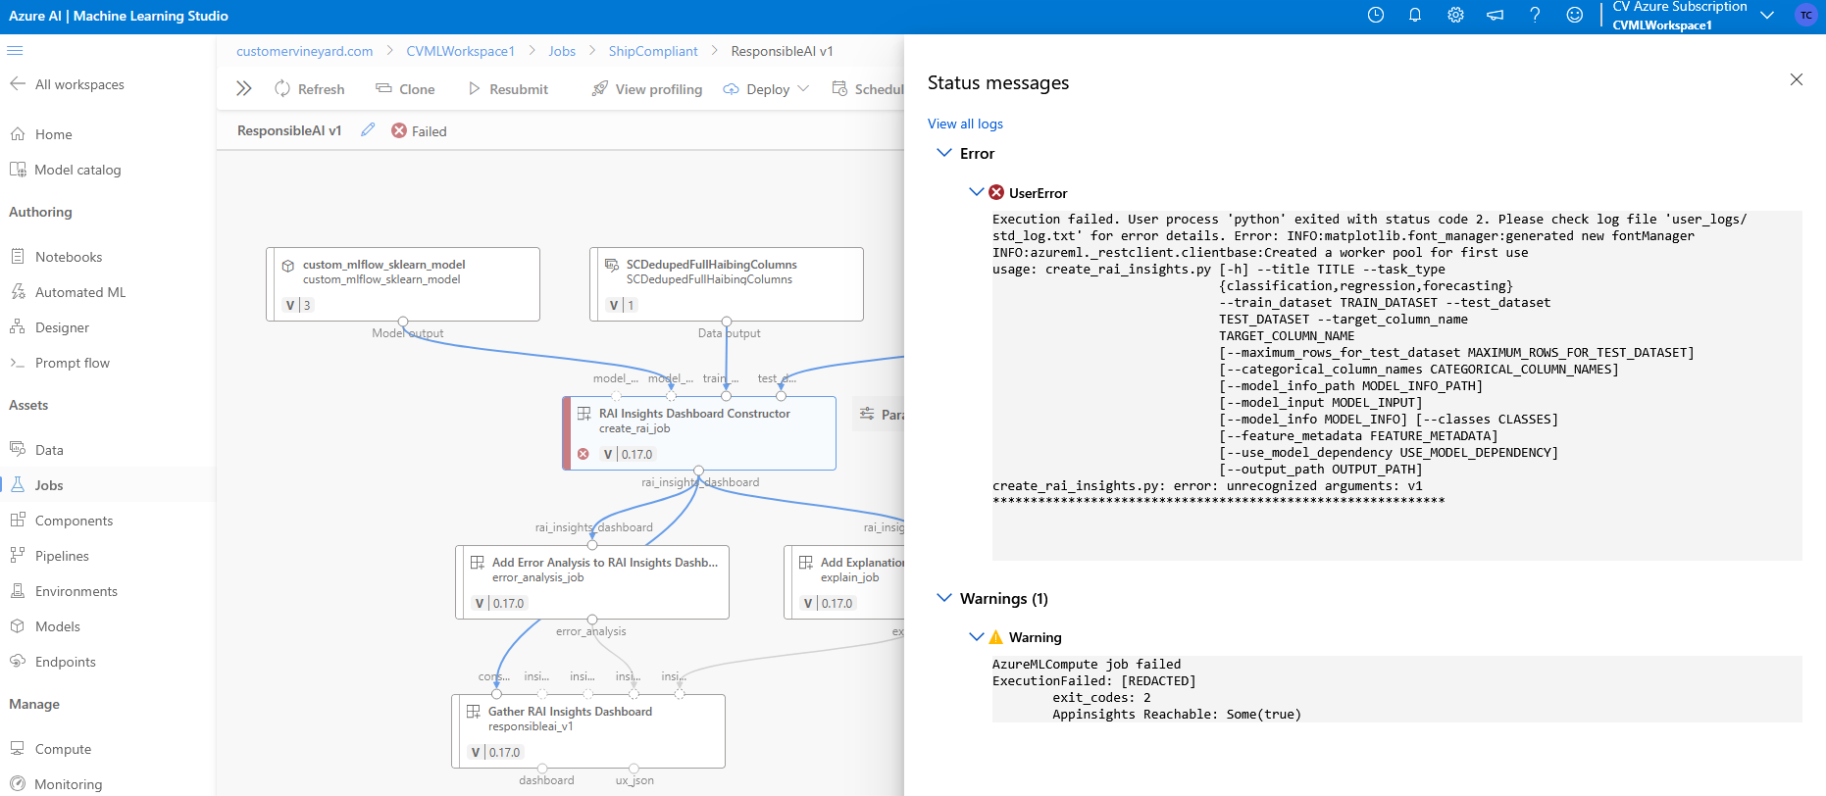The image size is (1826, 796).
Task: Go back to All workspaces
Action: [67, 84]
